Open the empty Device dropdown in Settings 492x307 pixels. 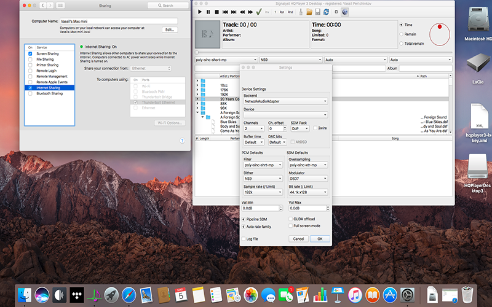tap(285, 115)
